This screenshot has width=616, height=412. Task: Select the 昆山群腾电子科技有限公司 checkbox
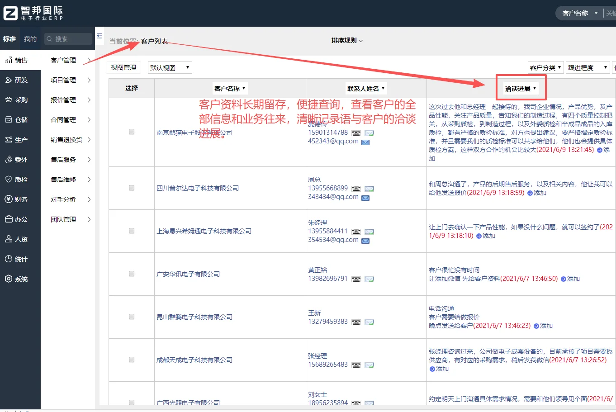[132, 317]
